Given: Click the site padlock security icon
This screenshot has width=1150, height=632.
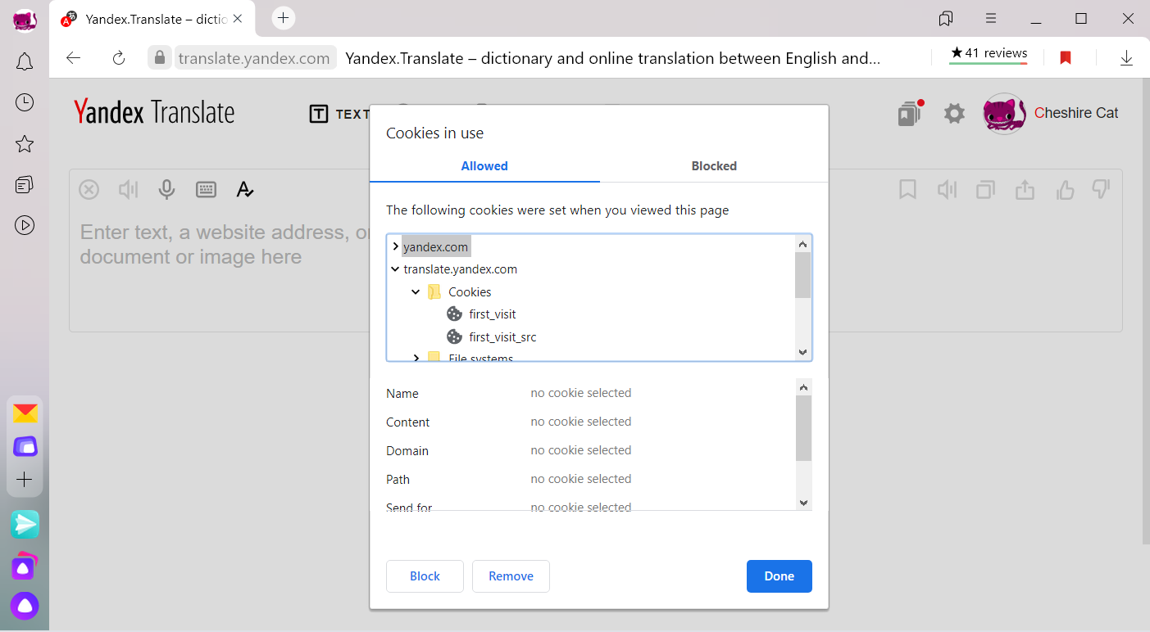Looking at the screenshot, I should click(x=160, y=57).
